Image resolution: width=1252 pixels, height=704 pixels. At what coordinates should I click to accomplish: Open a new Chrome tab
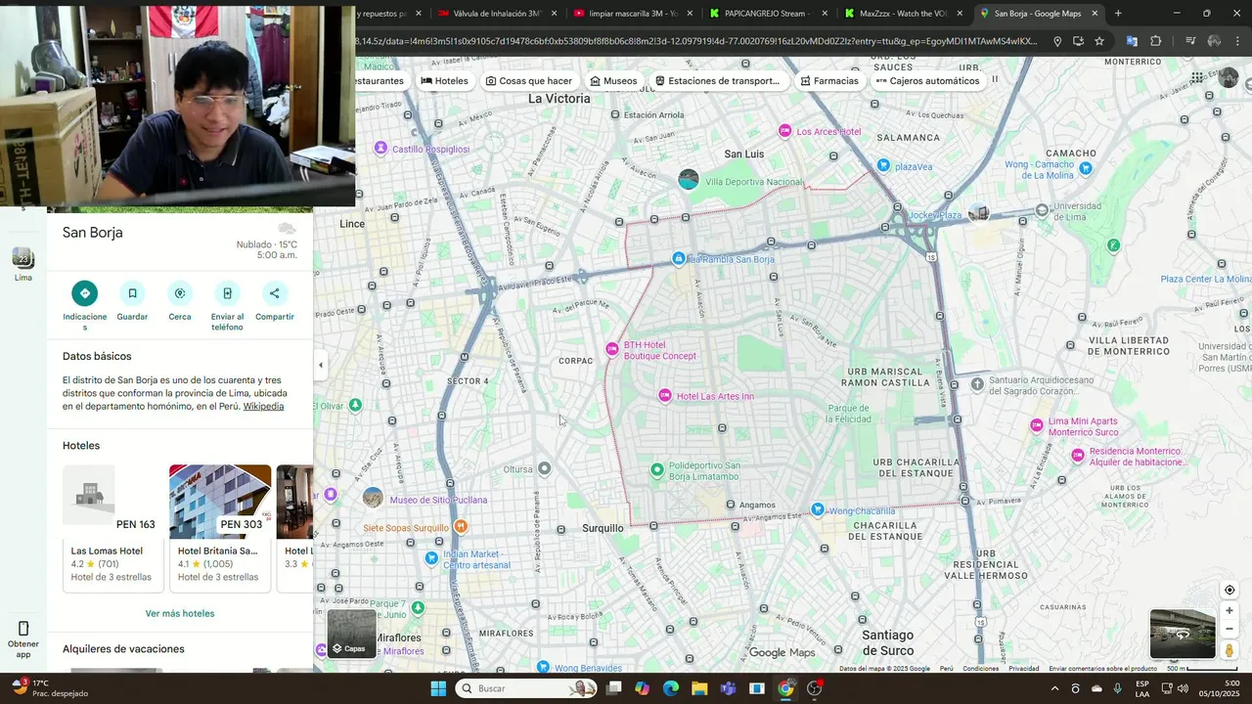[x=1118, y=14]
